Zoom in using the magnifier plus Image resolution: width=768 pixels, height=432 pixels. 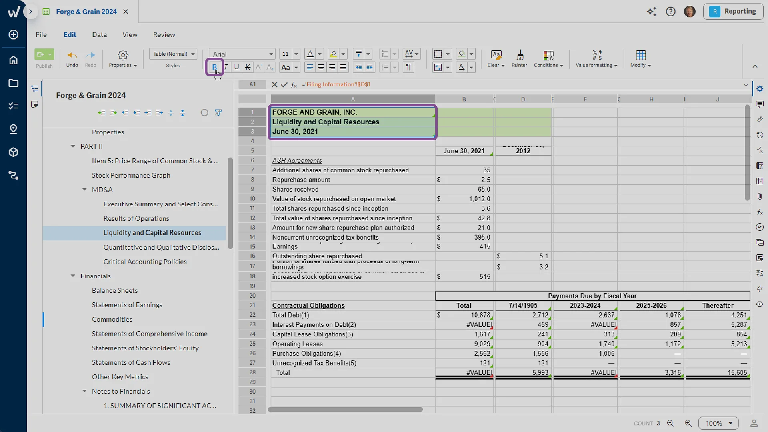(688, 423)
